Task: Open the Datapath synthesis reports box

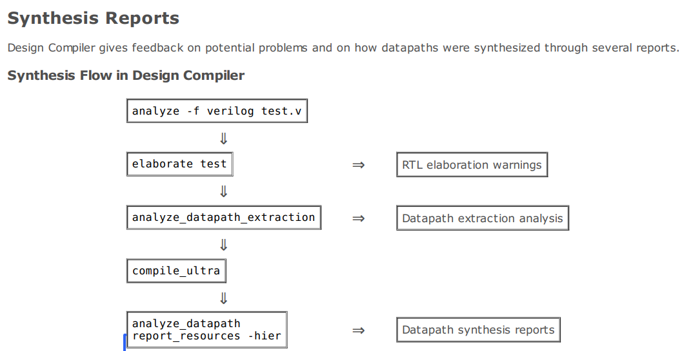Action: [x=478, y=330]
